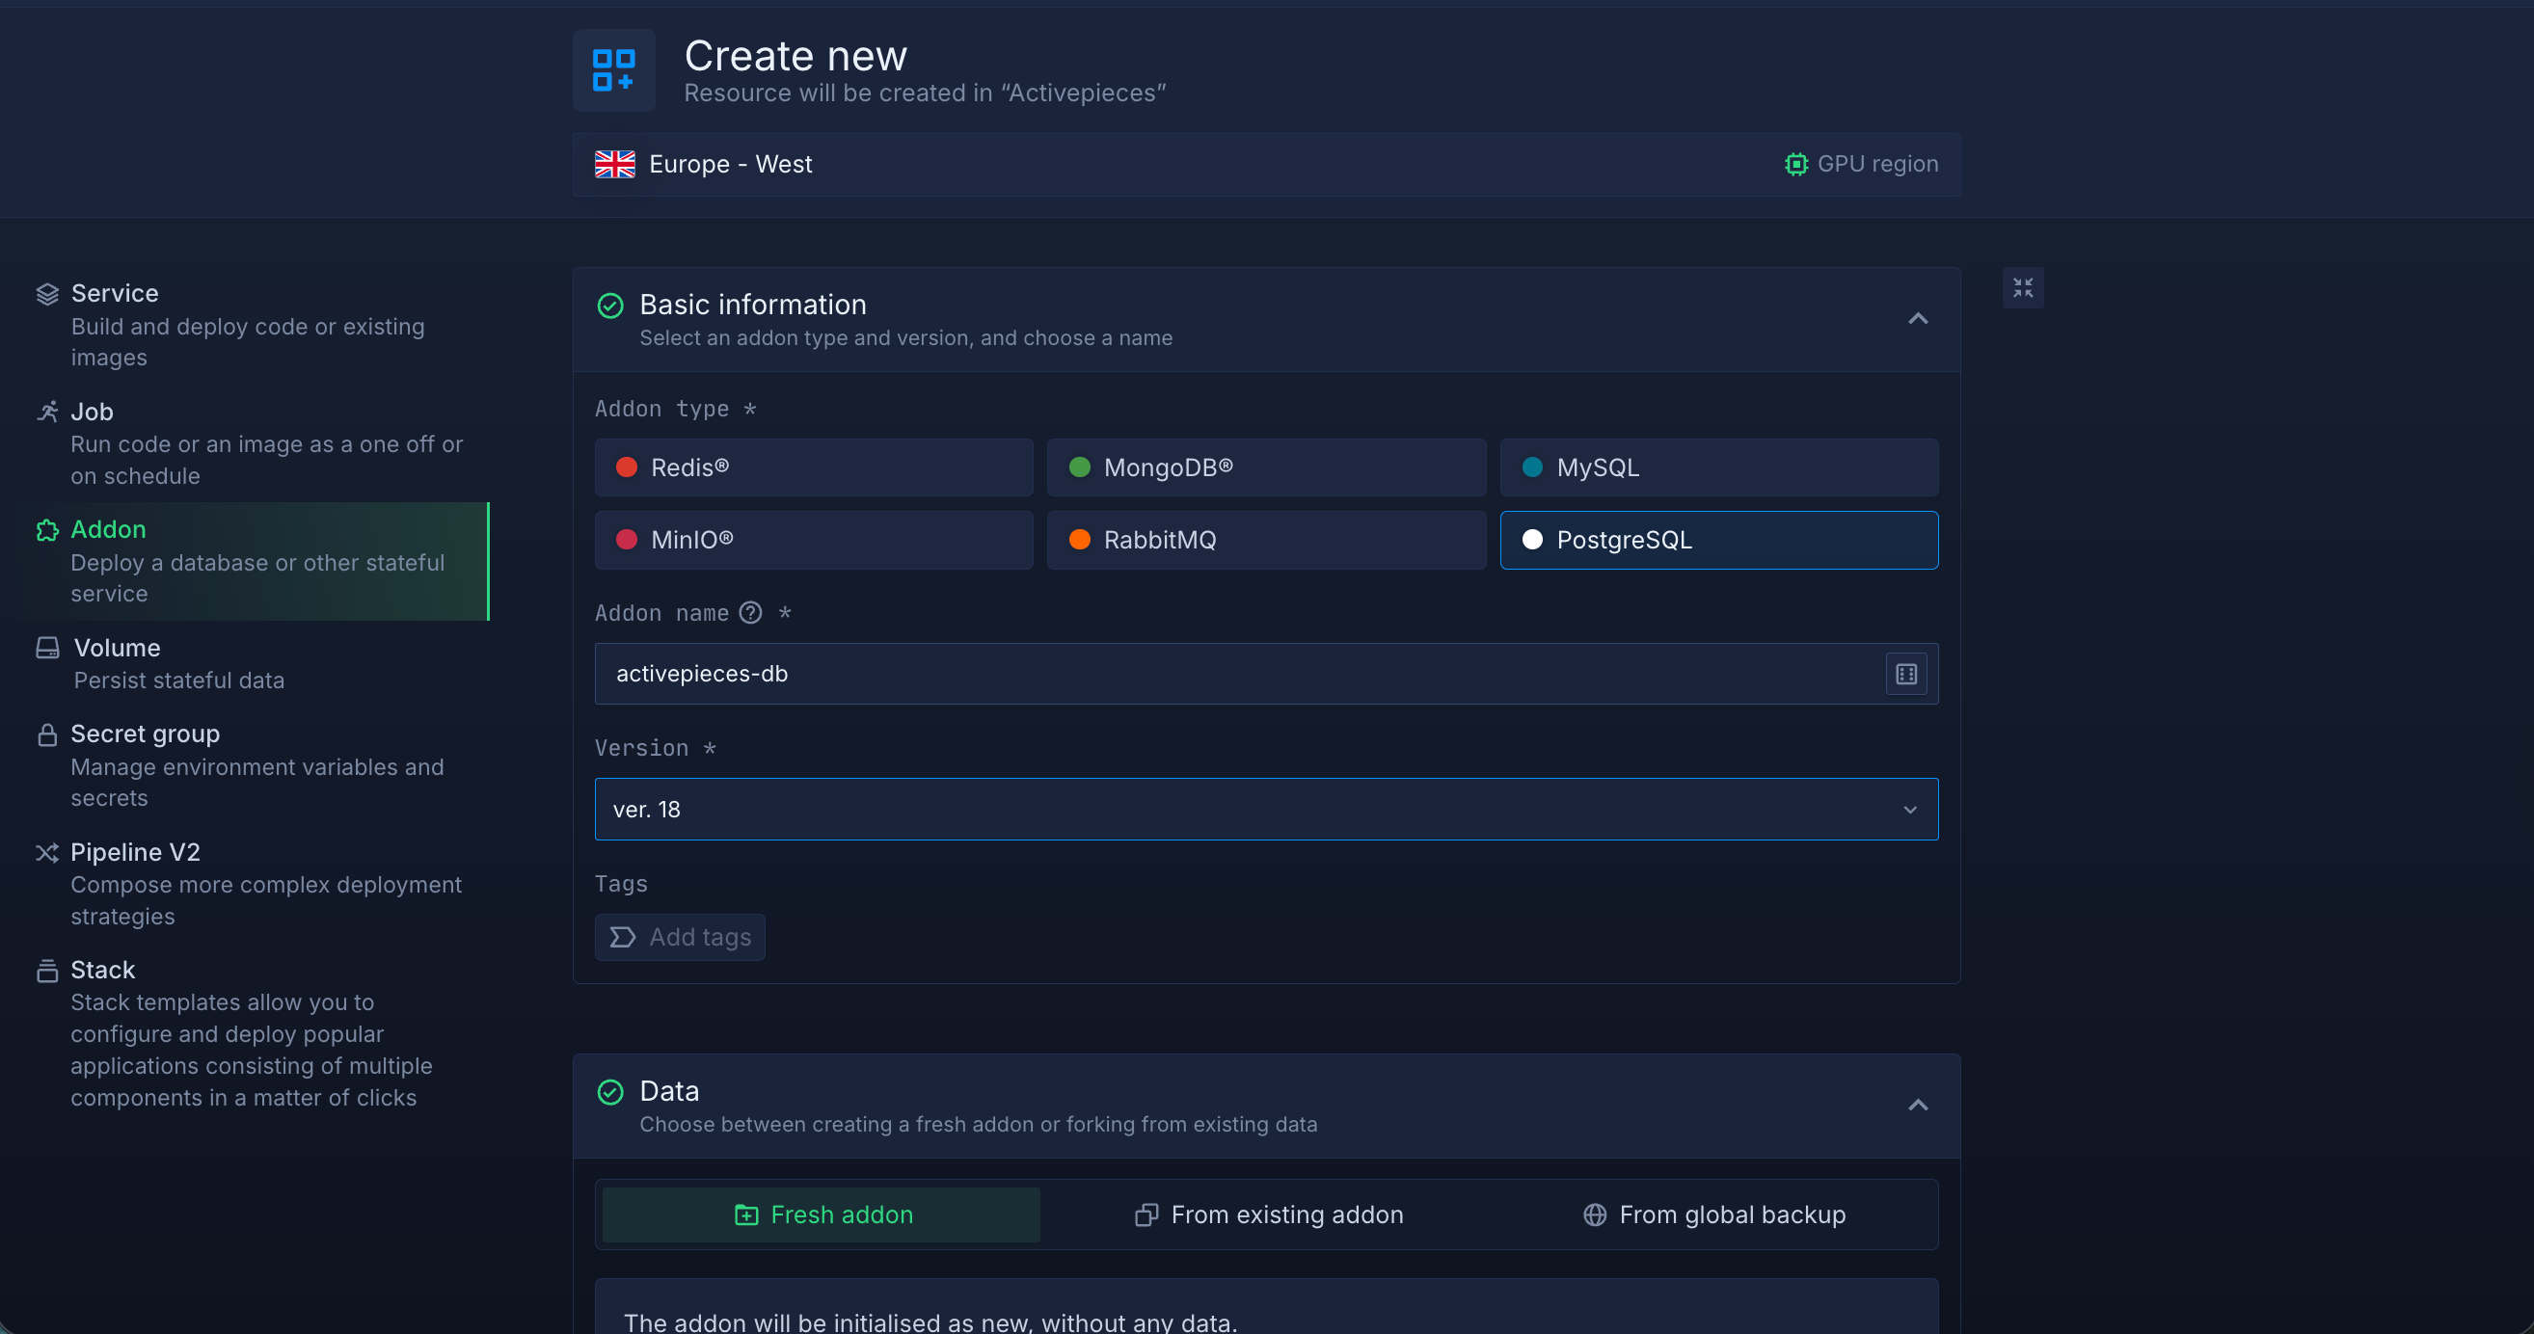This screenshot has width=2534, height=1334.
Task: Switch to From existing addon tab
Action: coord(1268,1214)
